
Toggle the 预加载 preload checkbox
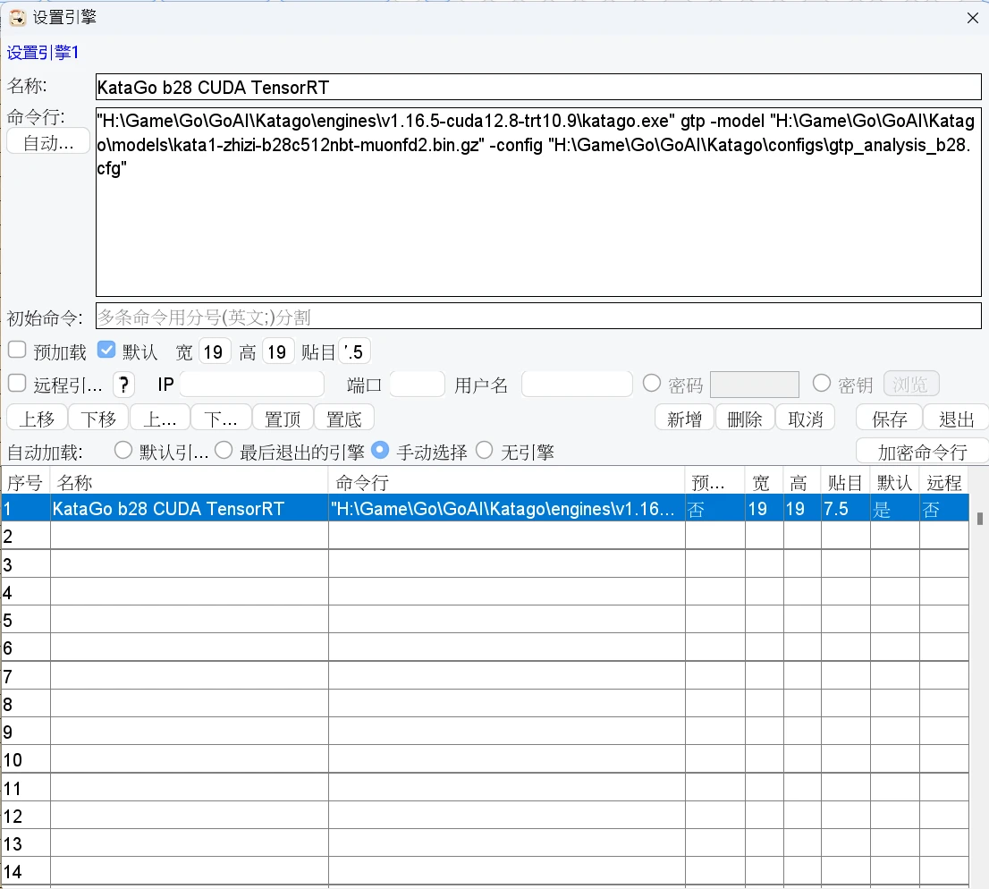tap(17, 351)
